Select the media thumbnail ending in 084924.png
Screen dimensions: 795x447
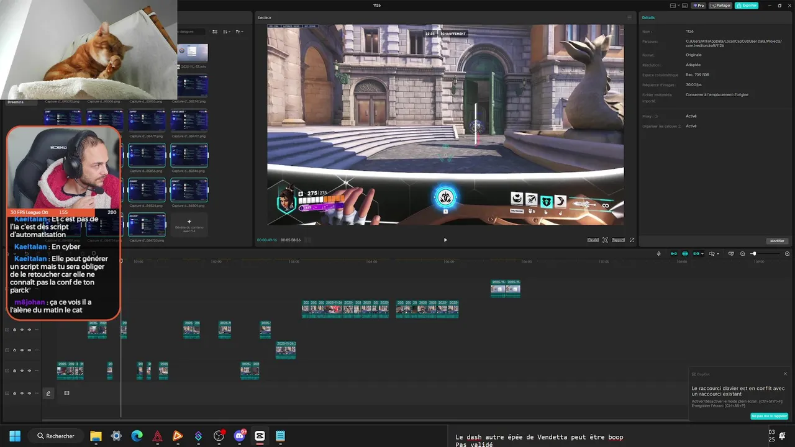(147, 191)
